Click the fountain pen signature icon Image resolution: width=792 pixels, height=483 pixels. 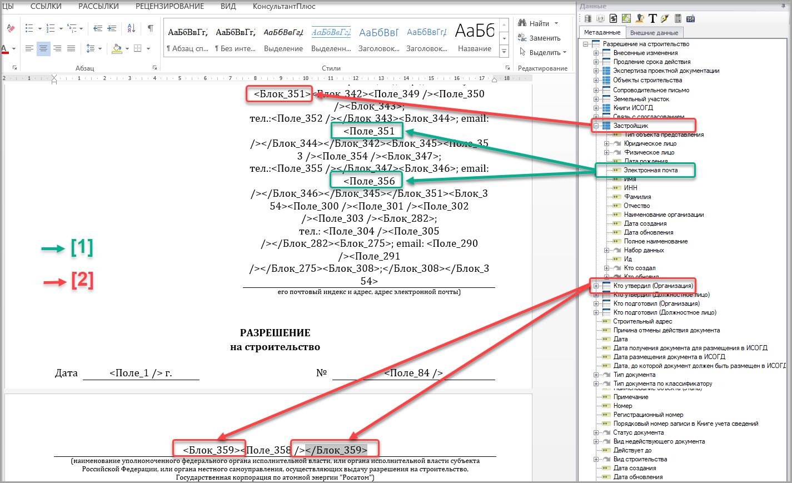pos(665,18)
